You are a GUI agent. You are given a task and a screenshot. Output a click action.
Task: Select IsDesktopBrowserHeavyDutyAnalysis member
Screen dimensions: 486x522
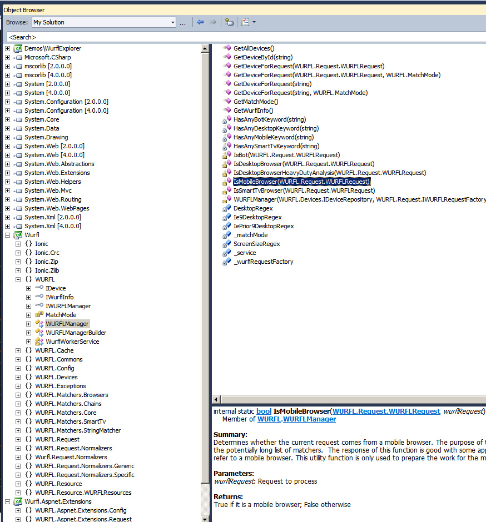[x=330, y=173]
